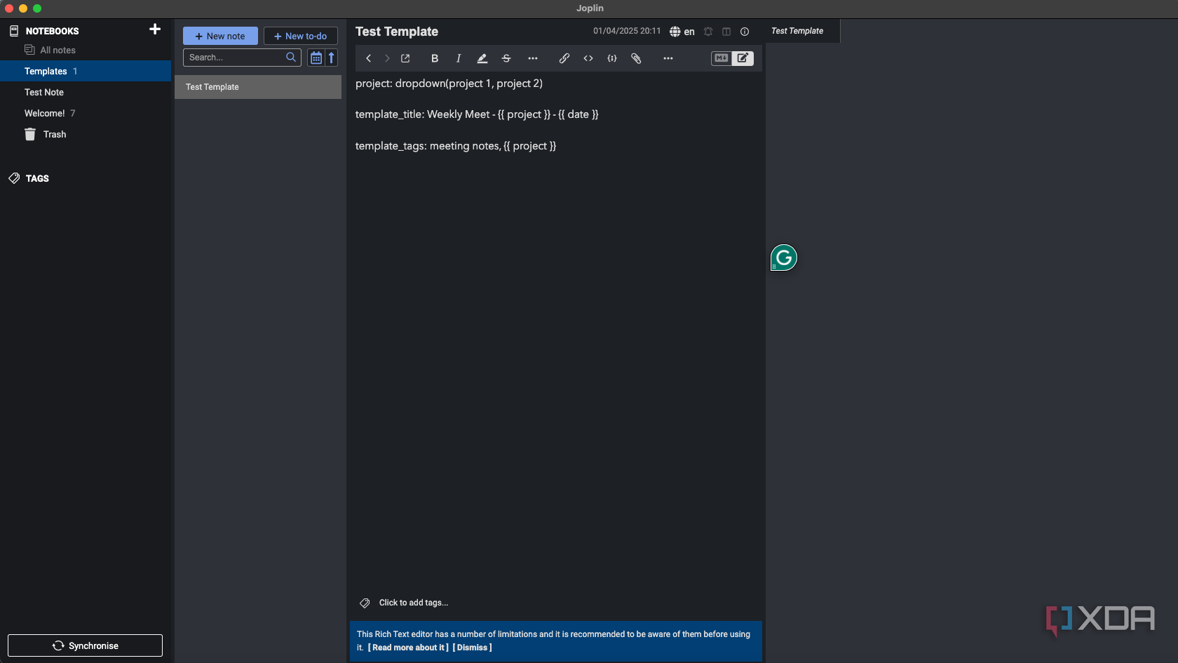Image resolution: width=1178 pixels, height=663 pixels.
Task: Open the sort-by-date field selector
Action: (316, 58)
